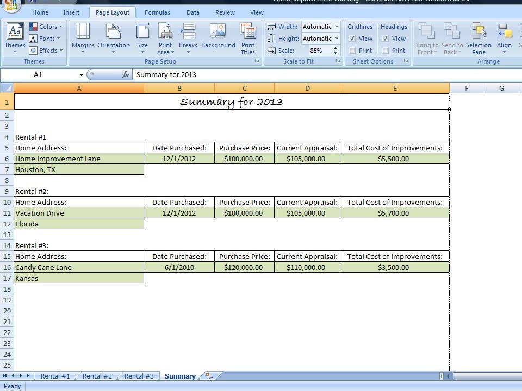
Task: Expand the Width dropdown
Action: (337, 27)
